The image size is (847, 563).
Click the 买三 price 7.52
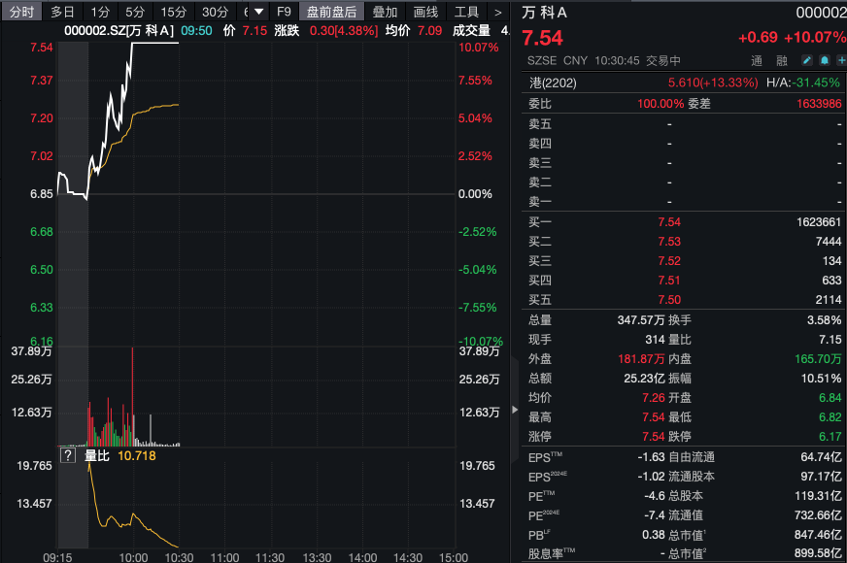coord(669,261)
